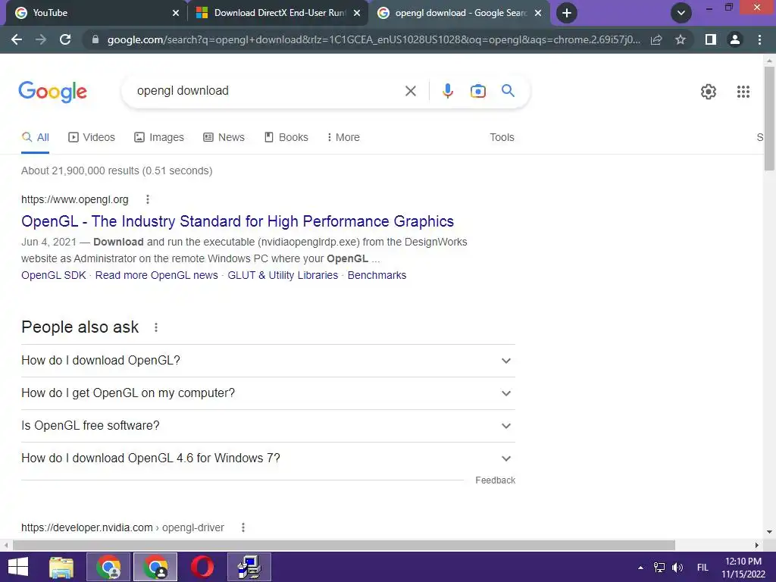Clear the search box text
Image resolution: width=776 pixels, height=582 pixels.
pyautogui.click(x=410, y=91)
